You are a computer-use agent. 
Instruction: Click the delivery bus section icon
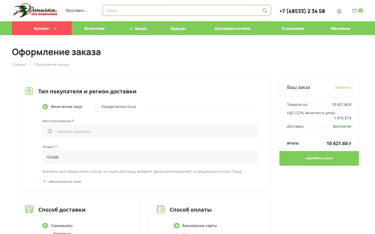click(29, 209)
